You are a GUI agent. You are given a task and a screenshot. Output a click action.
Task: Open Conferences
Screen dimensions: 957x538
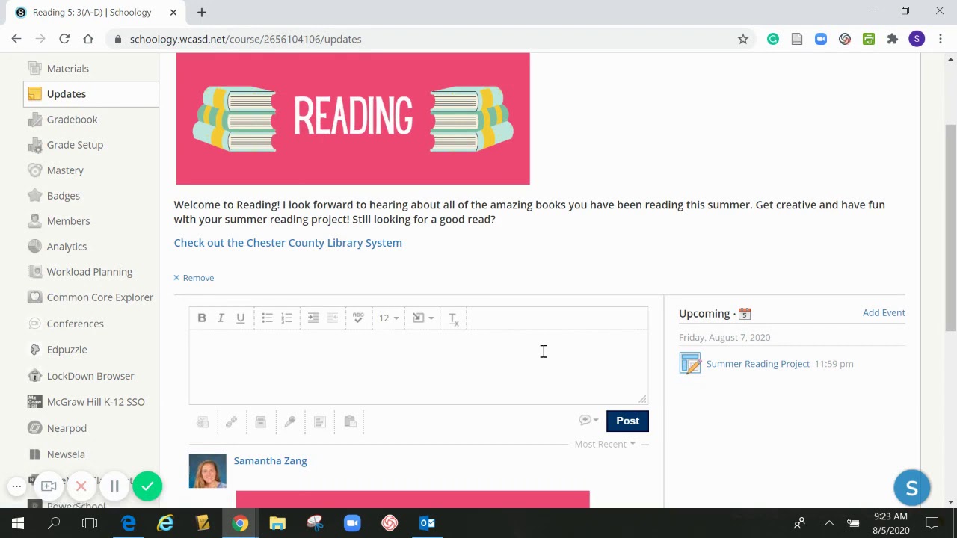click(x=75, y=324)
